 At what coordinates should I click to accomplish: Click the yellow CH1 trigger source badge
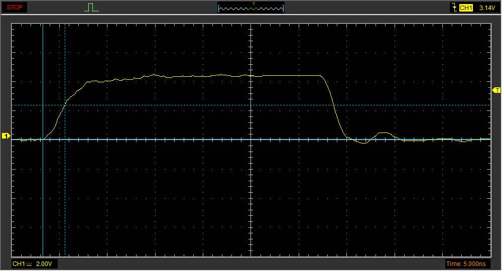coord(466,8)
